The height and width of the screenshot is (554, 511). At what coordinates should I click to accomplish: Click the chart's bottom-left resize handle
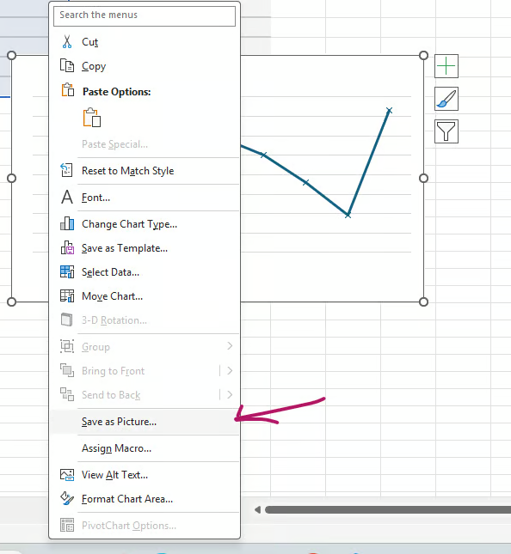[x=12, y=301]
